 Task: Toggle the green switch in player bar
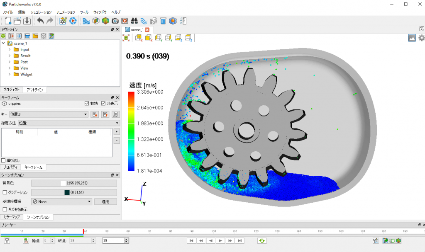click(x=392, y=241)
